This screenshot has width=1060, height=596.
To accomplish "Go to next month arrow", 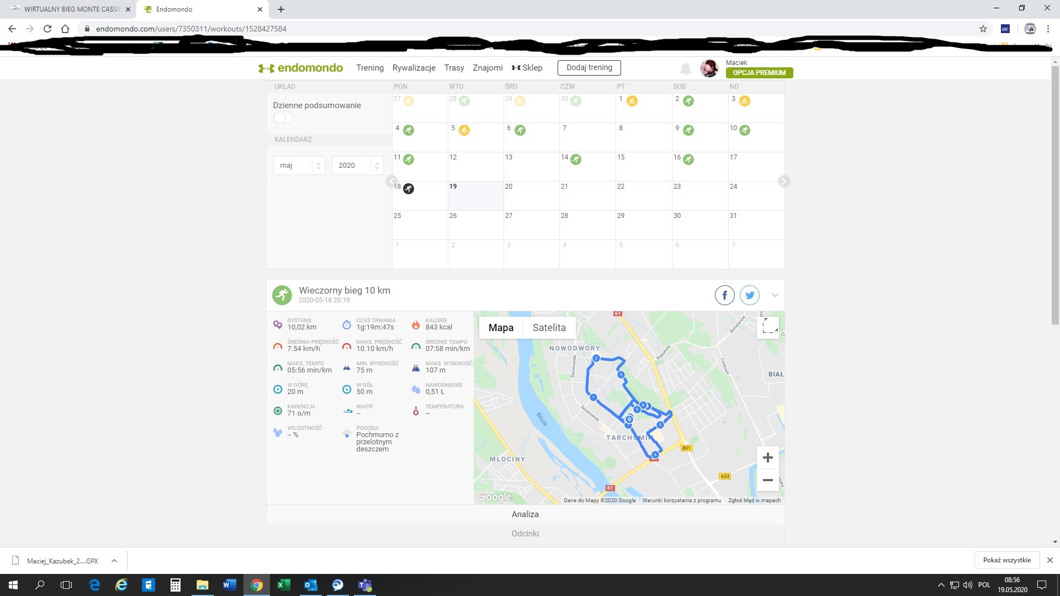I will 783,182.
